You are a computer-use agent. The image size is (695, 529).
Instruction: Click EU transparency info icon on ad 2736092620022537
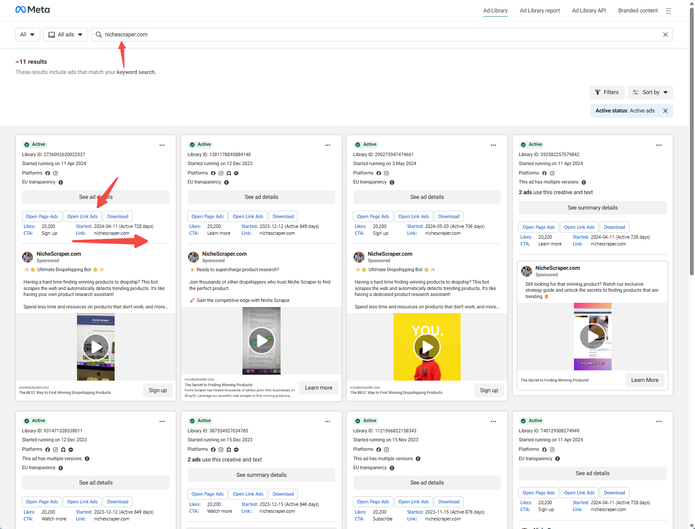61,183
